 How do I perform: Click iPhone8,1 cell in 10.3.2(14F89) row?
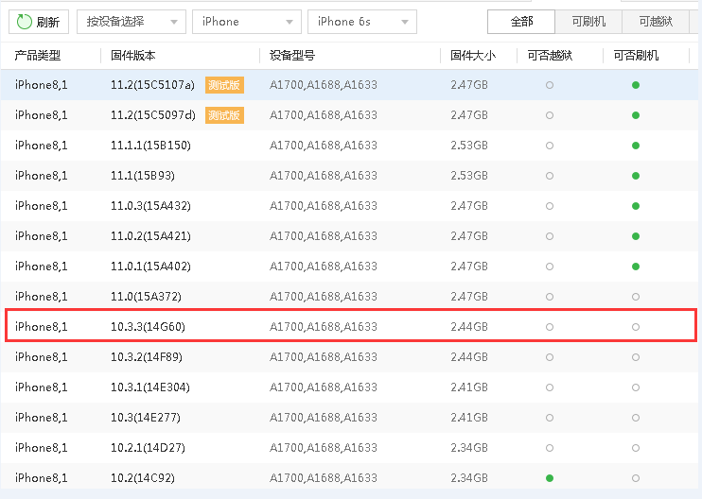(x=42, y=357)
